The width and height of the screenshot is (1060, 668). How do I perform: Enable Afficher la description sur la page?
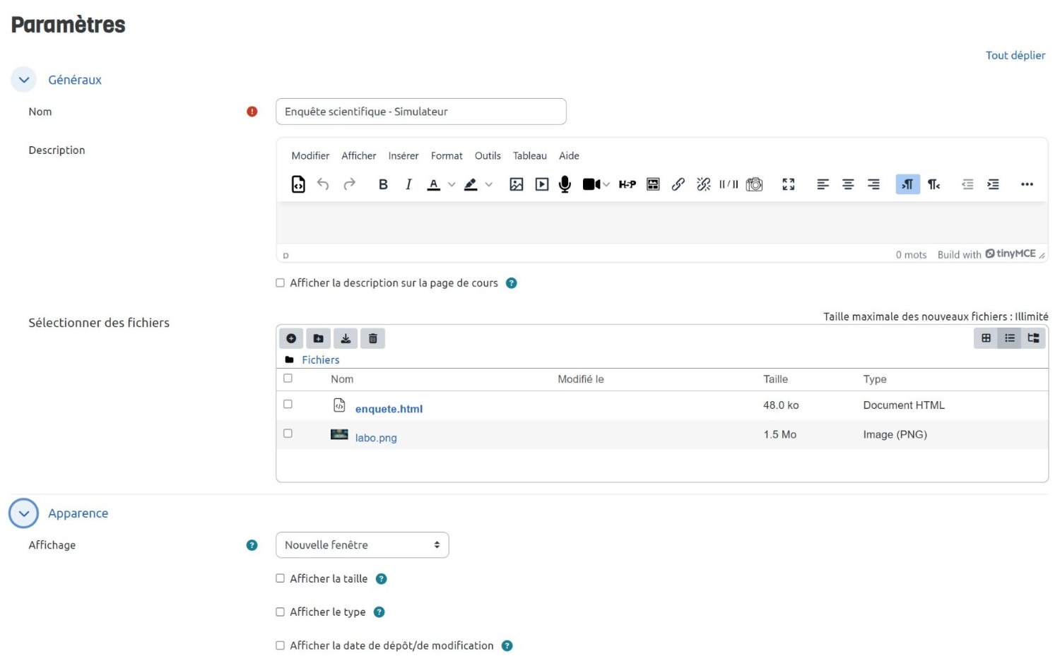(281, 283)
